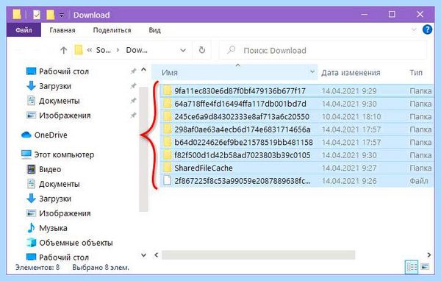
Task: Click pin icon beside pinned Документы
Action: [x=133, y=101]
